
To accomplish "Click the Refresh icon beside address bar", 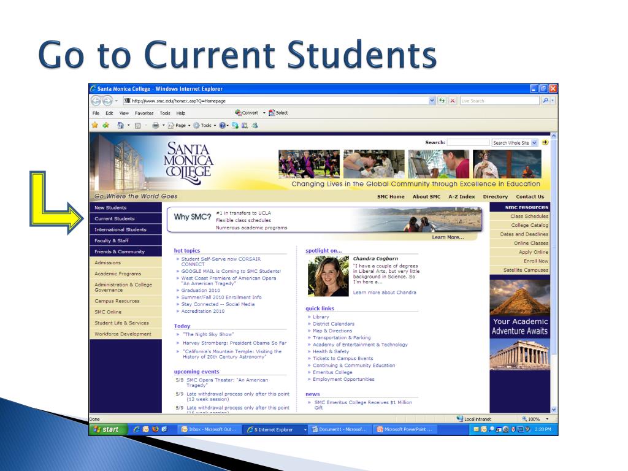I will (442, 101).
